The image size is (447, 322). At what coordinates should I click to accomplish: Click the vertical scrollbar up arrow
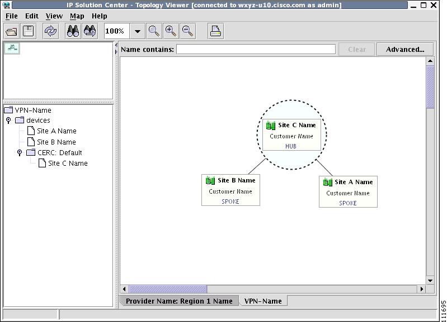click(x=430, y=61)
